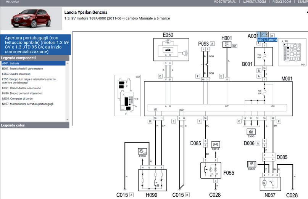Select H001. Commutatore accensione entry
This screenshot has width=308, height=199.
point(21,88)
